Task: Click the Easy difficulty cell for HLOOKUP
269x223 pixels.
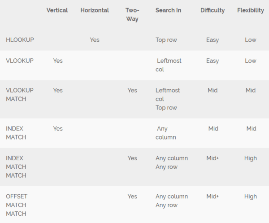Action: pos(213,39)
